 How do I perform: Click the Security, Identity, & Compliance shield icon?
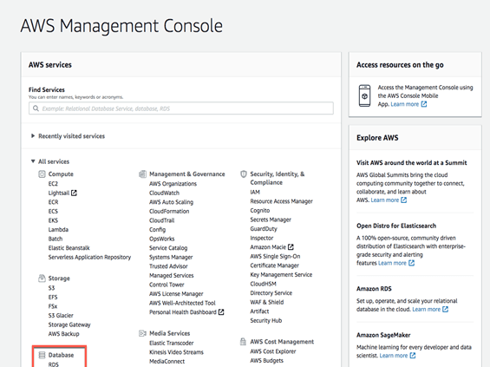coord(244,174)
